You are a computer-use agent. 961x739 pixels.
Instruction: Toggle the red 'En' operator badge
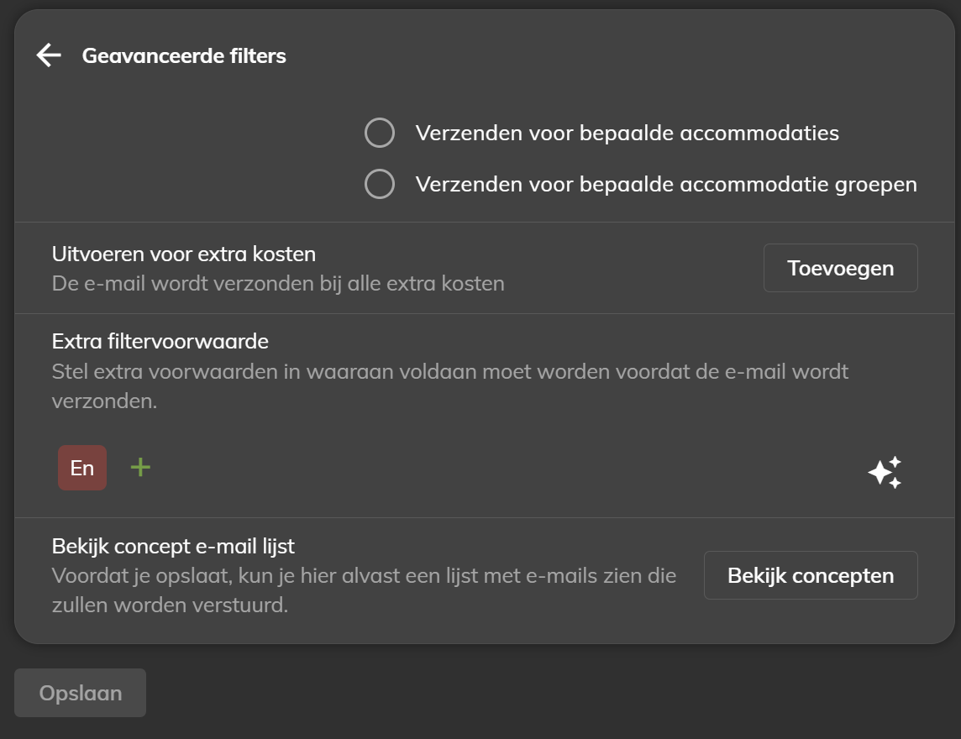[82, 468]
